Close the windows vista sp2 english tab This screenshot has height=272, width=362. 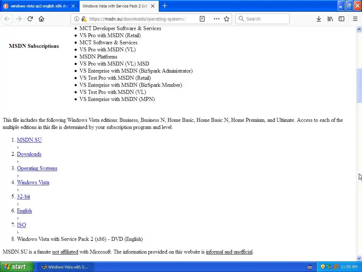tap(73, 6)
